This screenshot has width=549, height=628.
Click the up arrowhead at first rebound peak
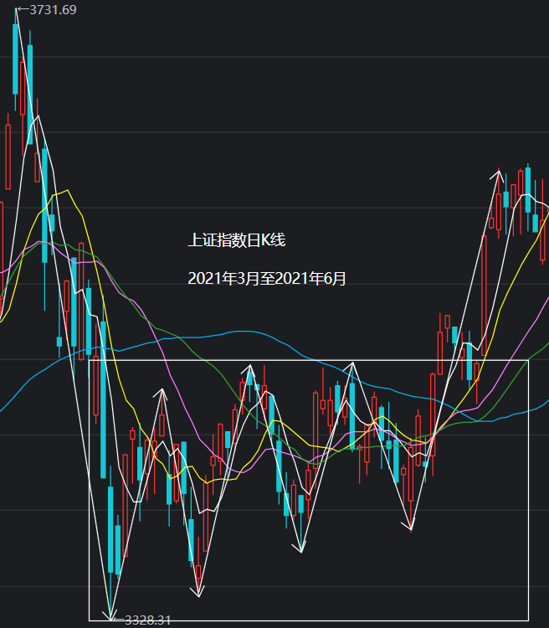point(161,394)
